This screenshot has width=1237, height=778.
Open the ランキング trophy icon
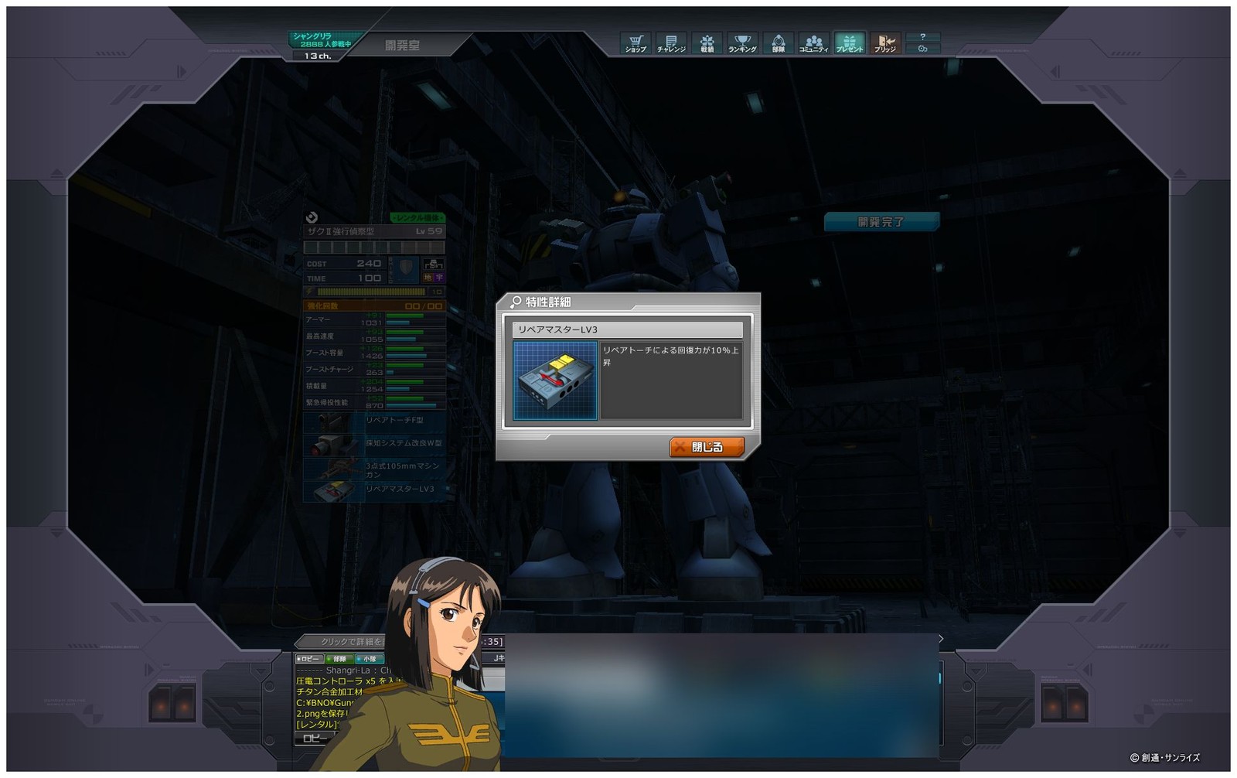coord(742,43)
